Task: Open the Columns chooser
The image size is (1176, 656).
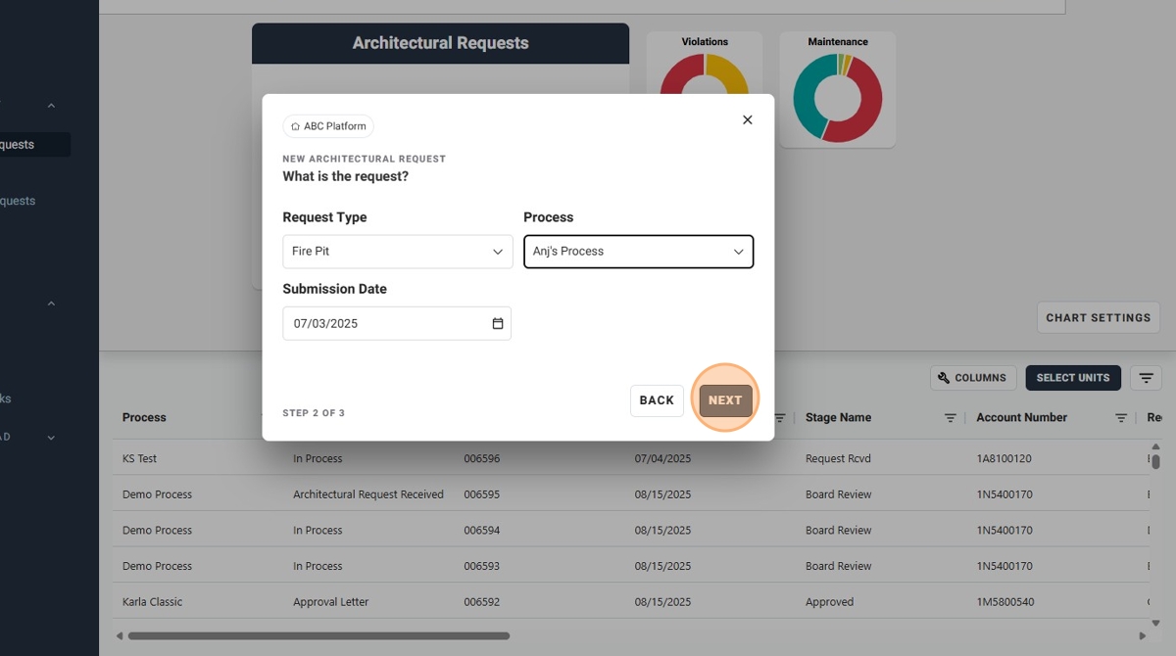Action: pyautogui.click(x=973, y=378)
